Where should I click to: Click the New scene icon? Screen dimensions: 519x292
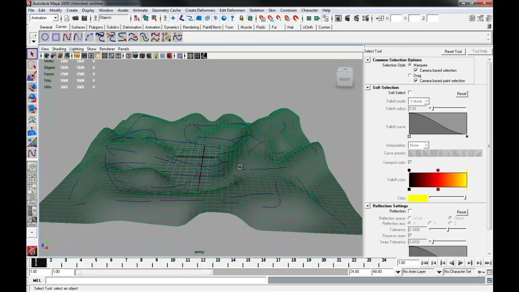pyautogui.click(x=66, y=18)
